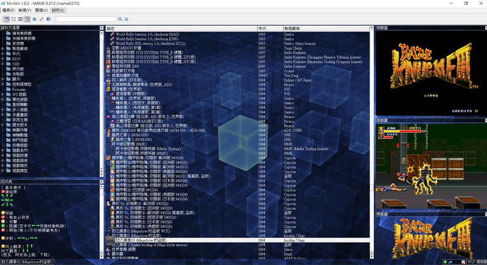This screenshot has width=487, height=265.
Task: Select the 熱門遊戲 folder
Action: pos(17,140)
